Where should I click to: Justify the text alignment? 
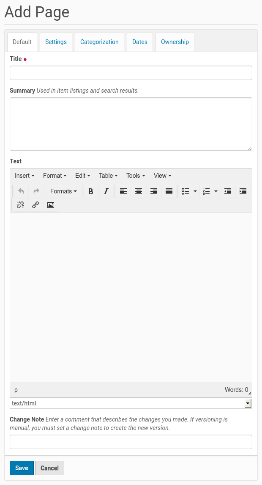[x=169, y=191]
